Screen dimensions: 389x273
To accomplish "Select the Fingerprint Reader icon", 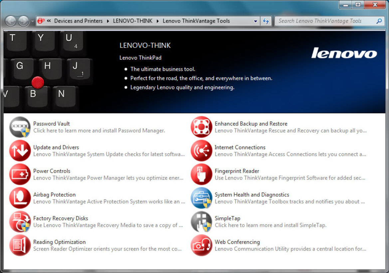I will click(x=201, y=174).
